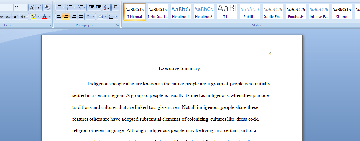Toggle show/hide paragraph marks
The height and width of the screenshot is (141, 360).
115,8
